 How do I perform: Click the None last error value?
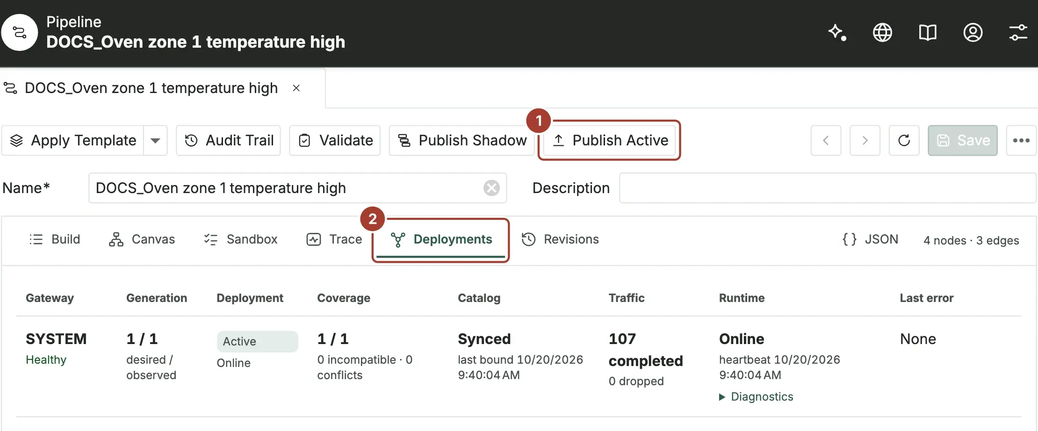(x=918, y=339)
